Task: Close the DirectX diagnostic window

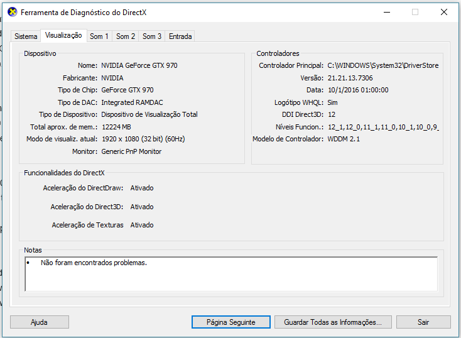Action: (x=444, y=12)
